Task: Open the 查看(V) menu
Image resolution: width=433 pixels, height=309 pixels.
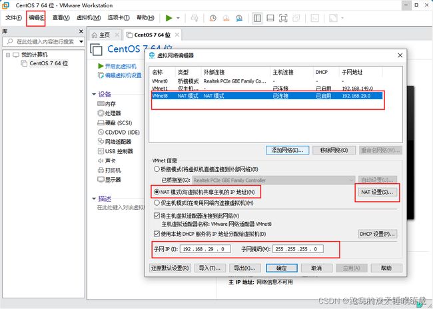Action: [x=61, y=18]
